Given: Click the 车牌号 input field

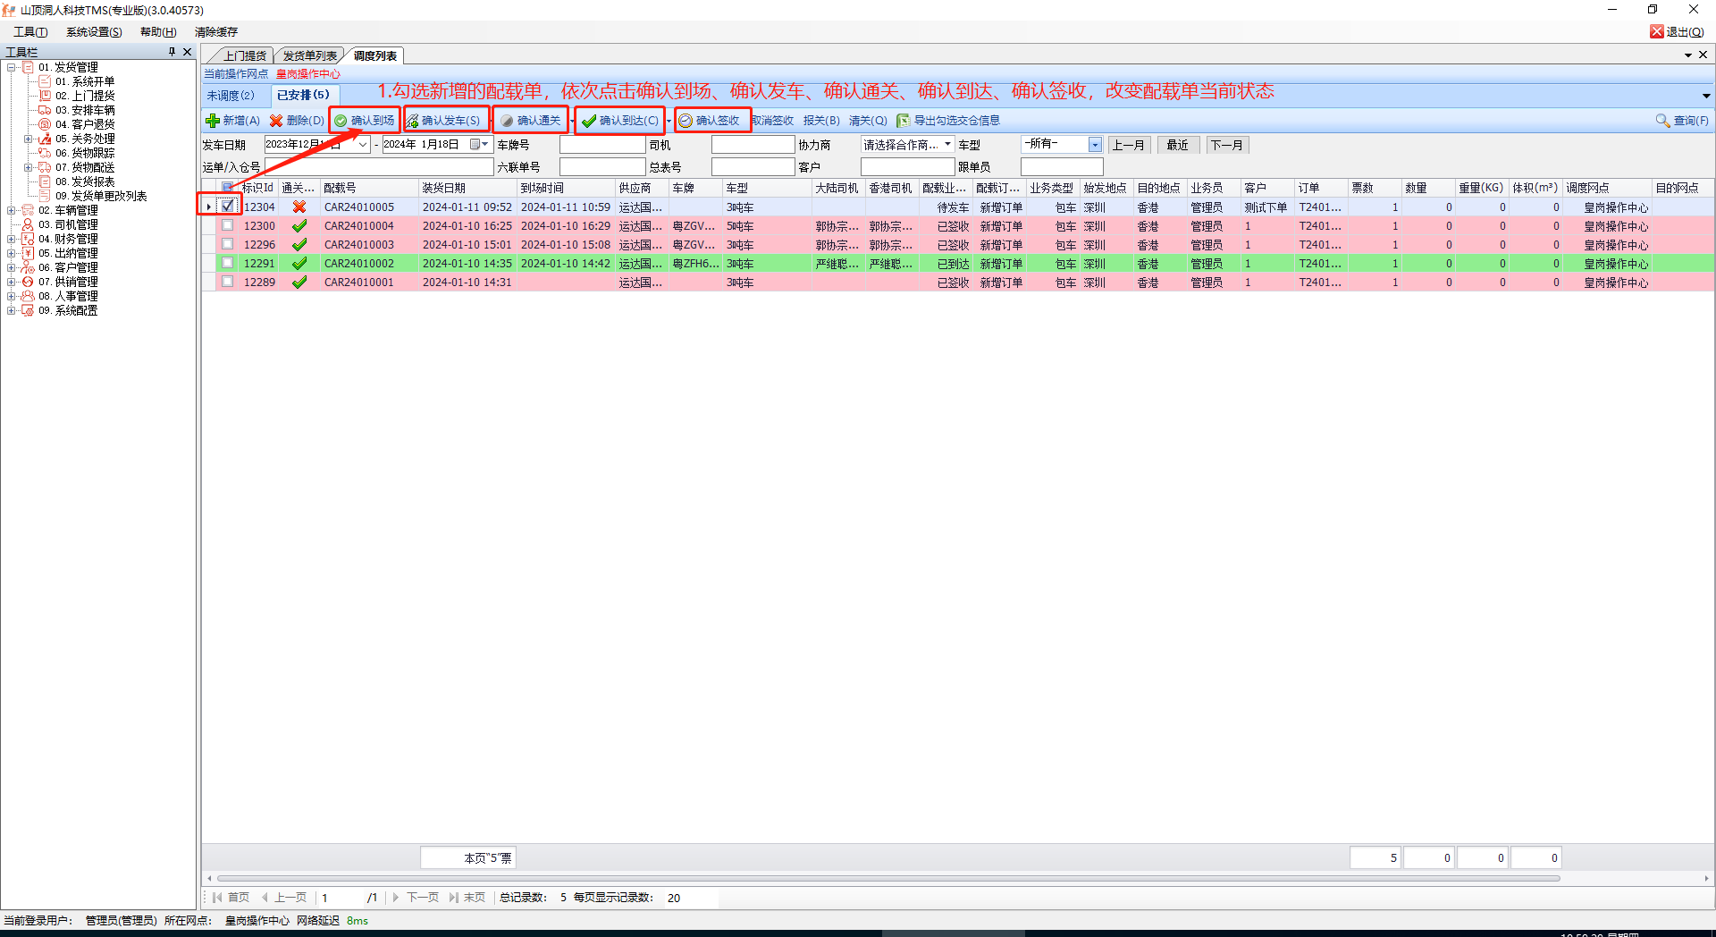Looking at the screenshot, I should pyautogui.click(x=601, y=145).
